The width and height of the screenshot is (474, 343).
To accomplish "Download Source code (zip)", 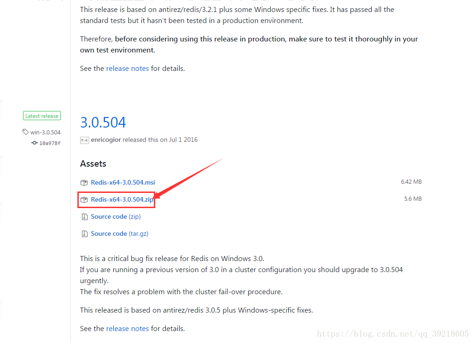I will pyautogui.click(x=116, y=217).
